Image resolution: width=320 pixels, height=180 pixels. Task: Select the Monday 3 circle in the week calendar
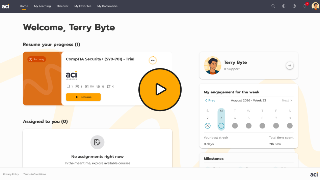pos(221,126)
